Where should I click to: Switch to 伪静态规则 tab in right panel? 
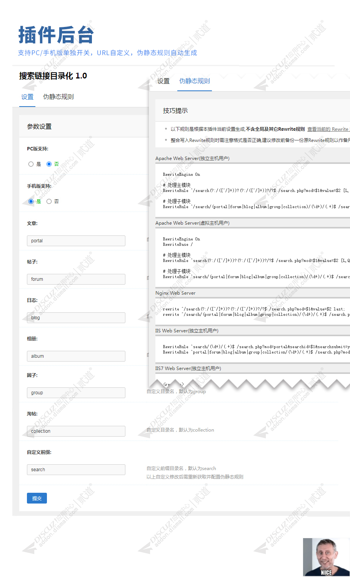pos(195,81)
